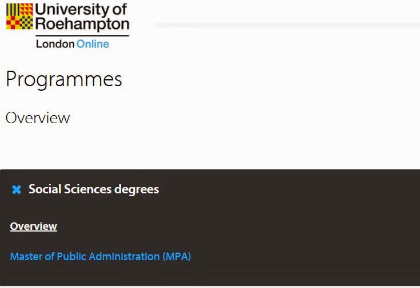Click the 'University of' text in the logo
Image resolution: width=420 pixels, height=288 pixels.
coord(81,9)
